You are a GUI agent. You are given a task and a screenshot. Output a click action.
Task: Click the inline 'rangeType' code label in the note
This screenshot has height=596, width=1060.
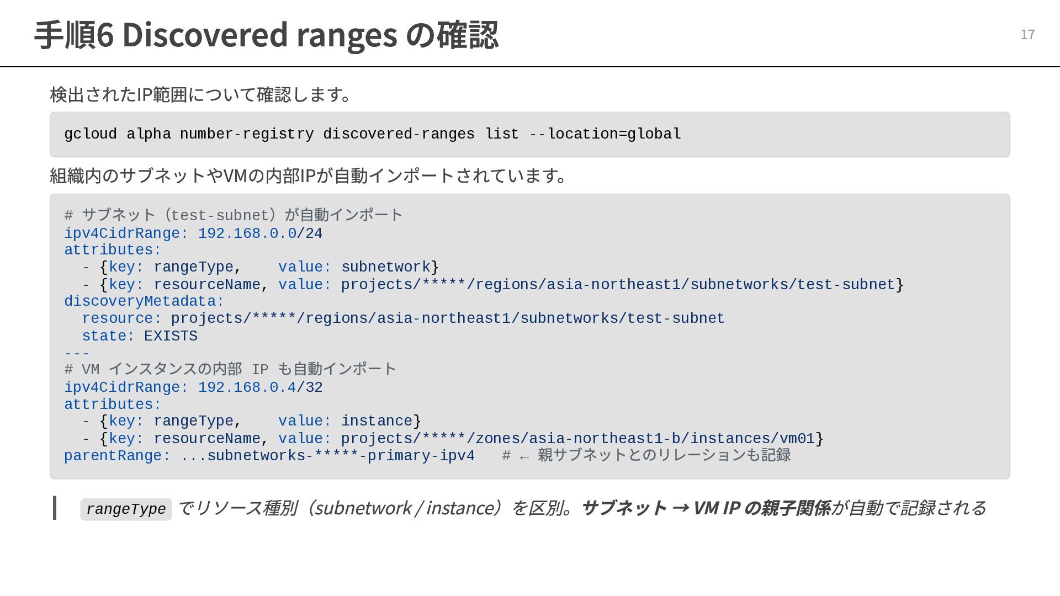pyautogui.click(x=126, y=509)
